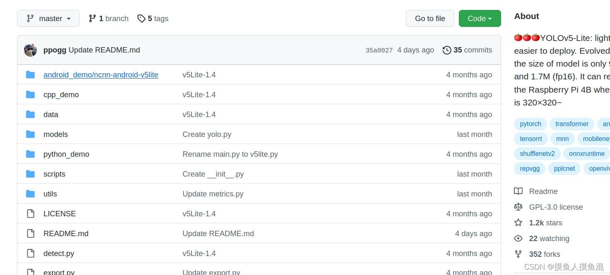The width and height of the screenshot is (610, 275).
Task: Open the LICENSE file
Action: point(60,214)
